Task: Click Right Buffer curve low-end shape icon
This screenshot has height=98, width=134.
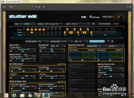Action: [x=98, y=60]
